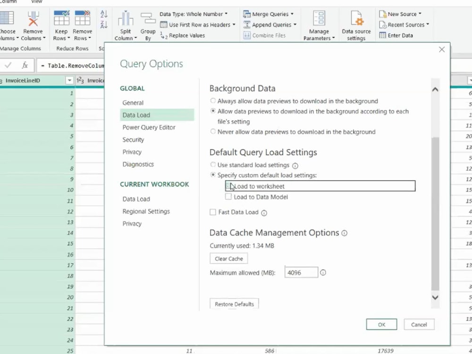Open the Diagnostics options page
The width and height of the screenshot is (472, 354).
(138, 164)
